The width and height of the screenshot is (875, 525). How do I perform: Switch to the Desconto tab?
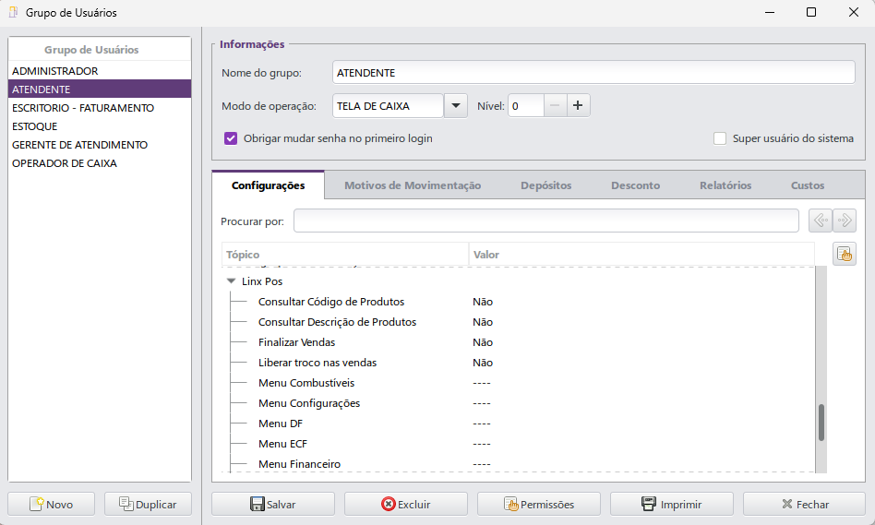[x=635, y=185]
